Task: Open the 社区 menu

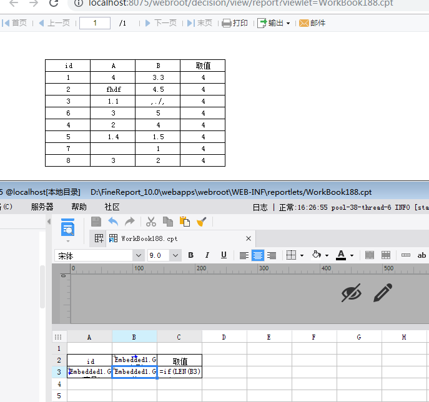Action: (112, 207)
